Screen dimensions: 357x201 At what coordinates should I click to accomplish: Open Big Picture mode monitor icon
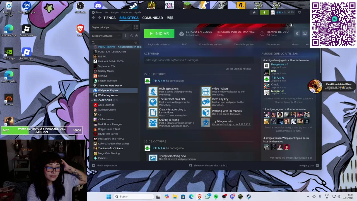(300, 12)
